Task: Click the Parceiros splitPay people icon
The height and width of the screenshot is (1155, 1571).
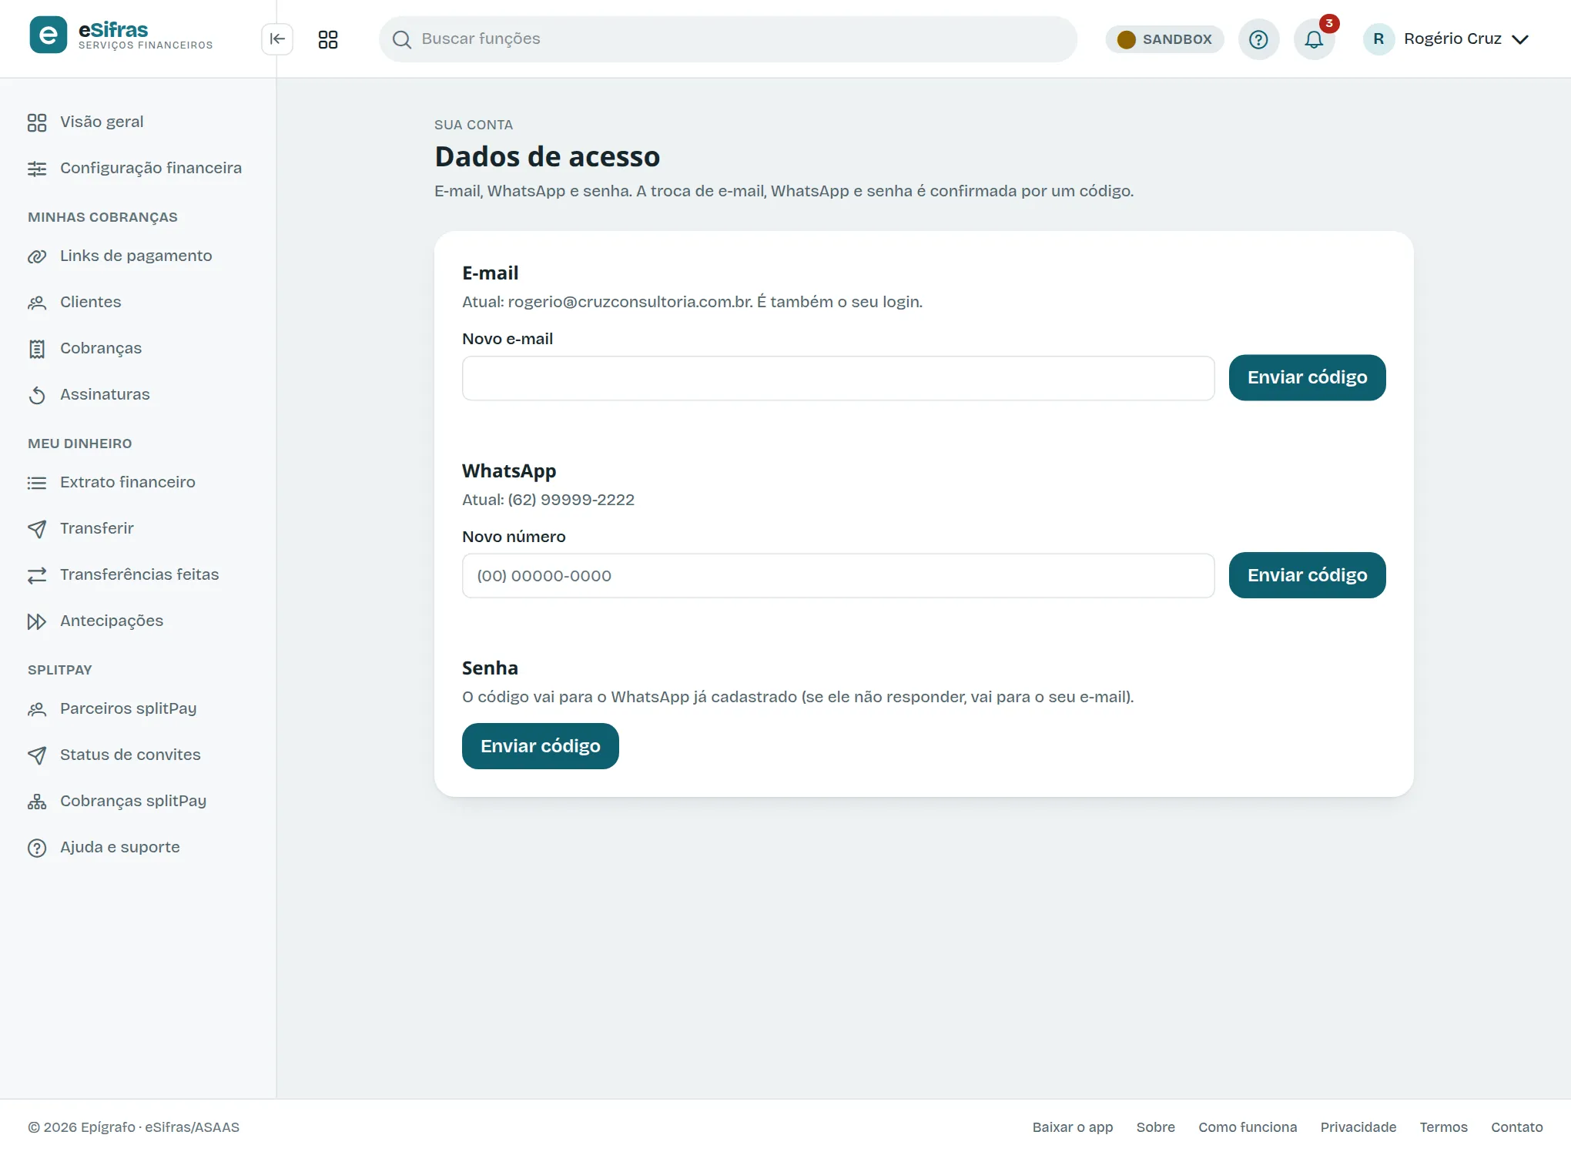Action: point(37,709)
